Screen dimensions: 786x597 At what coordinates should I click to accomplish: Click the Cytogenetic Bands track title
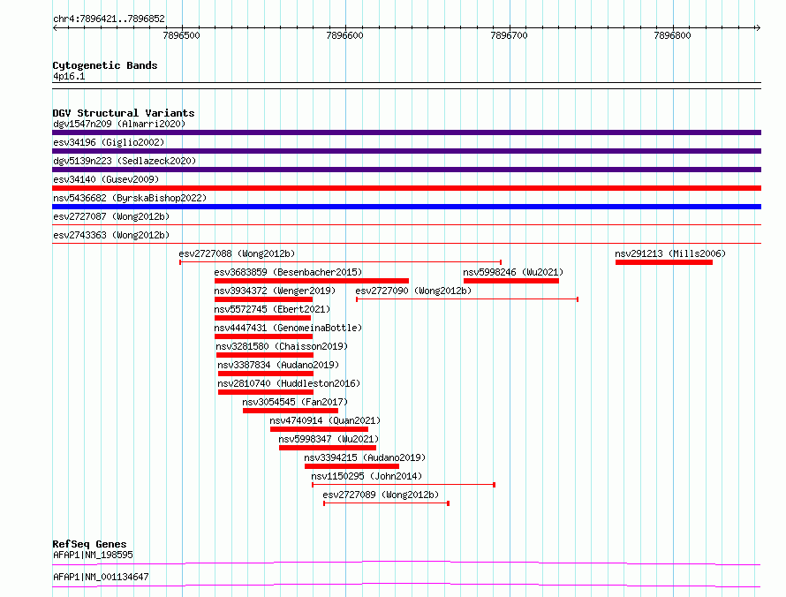tap(105, 65)
